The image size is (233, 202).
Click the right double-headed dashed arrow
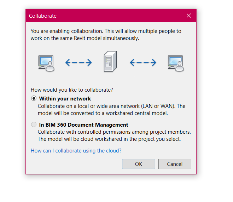tap(143, 62)
